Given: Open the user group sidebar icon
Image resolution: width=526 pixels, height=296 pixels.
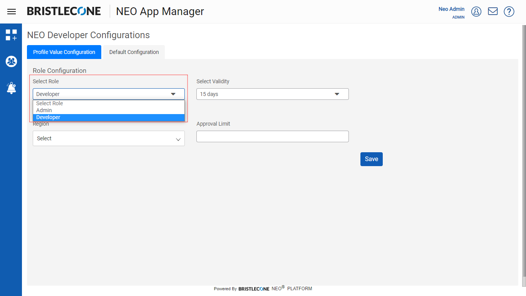Looking at the screenshot, I should [11, 61].
